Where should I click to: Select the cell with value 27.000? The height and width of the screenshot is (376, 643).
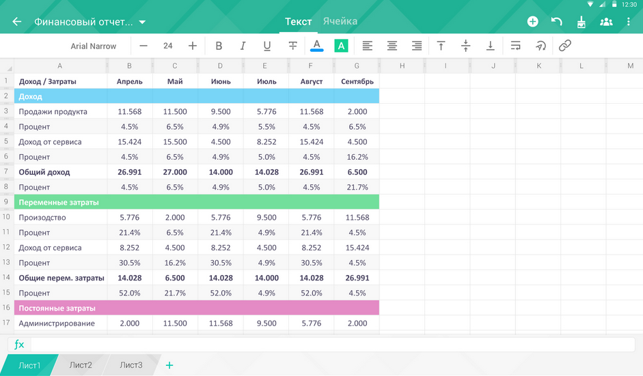coord(175,172)
